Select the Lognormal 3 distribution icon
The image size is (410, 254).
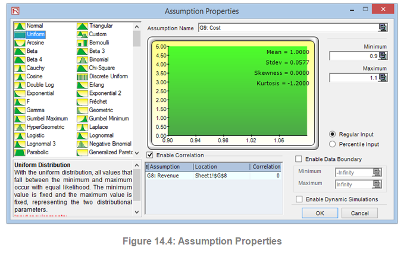point(20,144)
